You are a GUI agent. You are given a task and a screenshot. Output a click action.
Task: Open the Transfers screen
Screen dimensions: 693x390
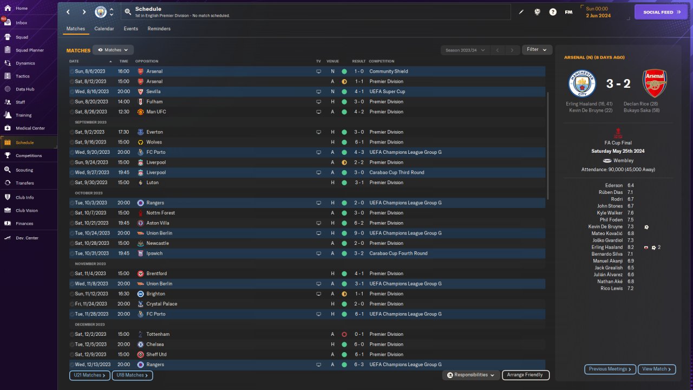point(29,183)
